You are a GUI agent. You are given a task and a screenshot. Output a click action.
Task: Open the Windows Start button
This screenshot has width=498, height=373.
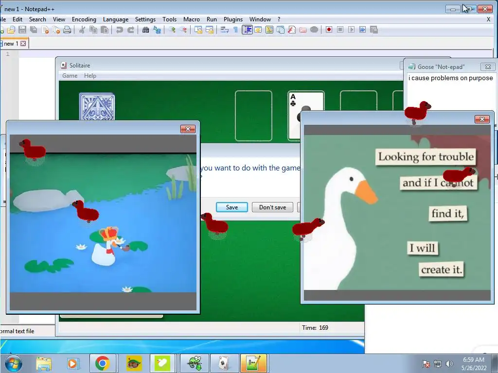tap(13, 363)
